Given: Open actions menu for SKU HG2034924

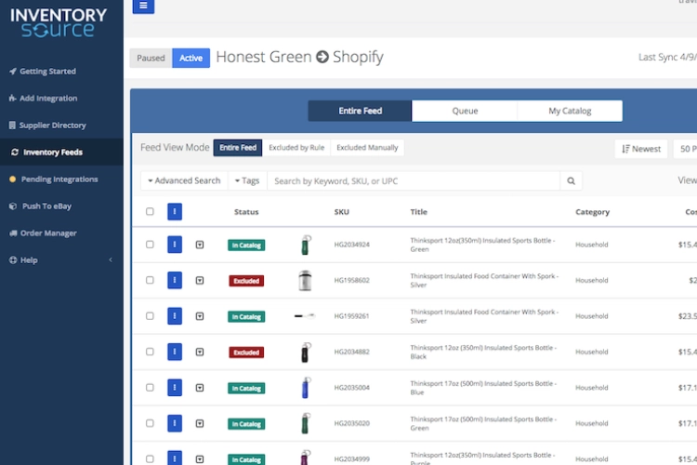Looking at the screenshot, I should (175, 245).
